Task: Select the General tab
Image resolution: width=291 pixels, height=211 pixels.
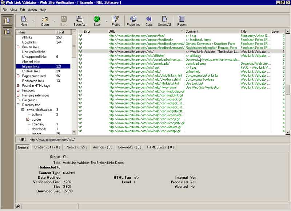Action: pyautogui.click(x=23, y=147)
